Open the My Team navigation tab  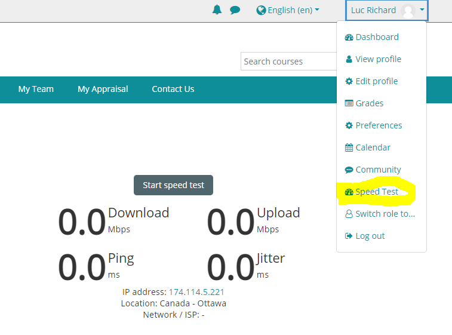[36, 89]
